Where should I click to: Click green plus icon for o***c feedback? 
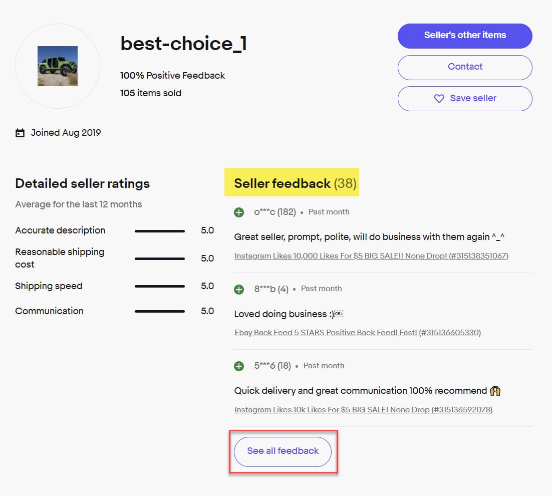point(239,212)
